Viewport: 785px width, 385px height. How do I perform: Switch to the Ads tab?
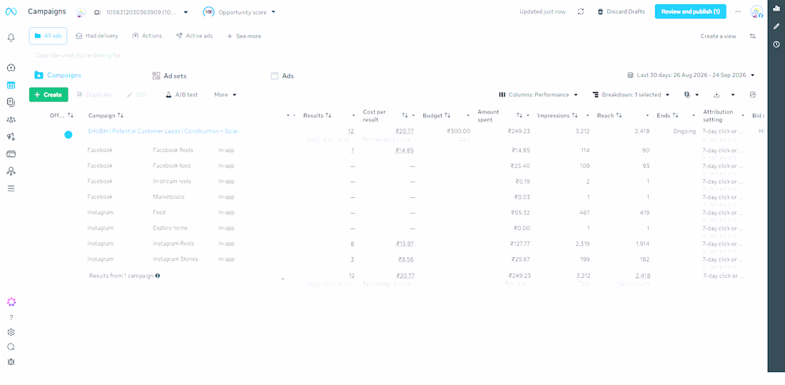(x=283, y=76)
